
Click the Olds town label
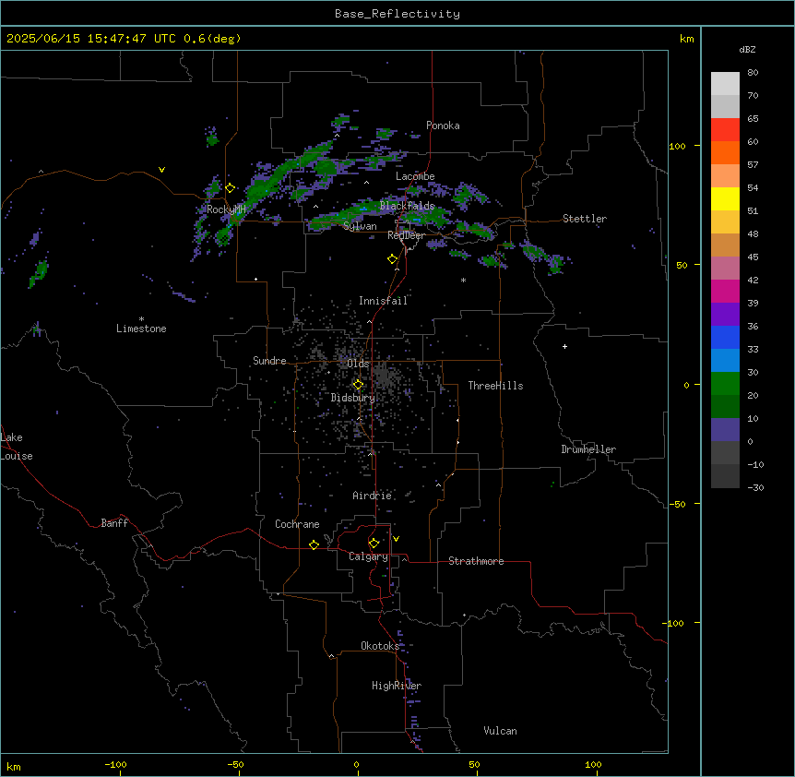pyautogui.click(x=358, y=364)
